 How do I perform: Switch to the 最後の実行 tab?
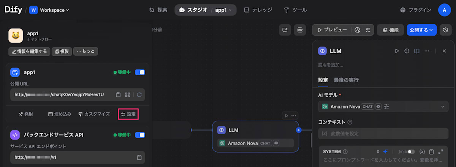coord(346,80)
